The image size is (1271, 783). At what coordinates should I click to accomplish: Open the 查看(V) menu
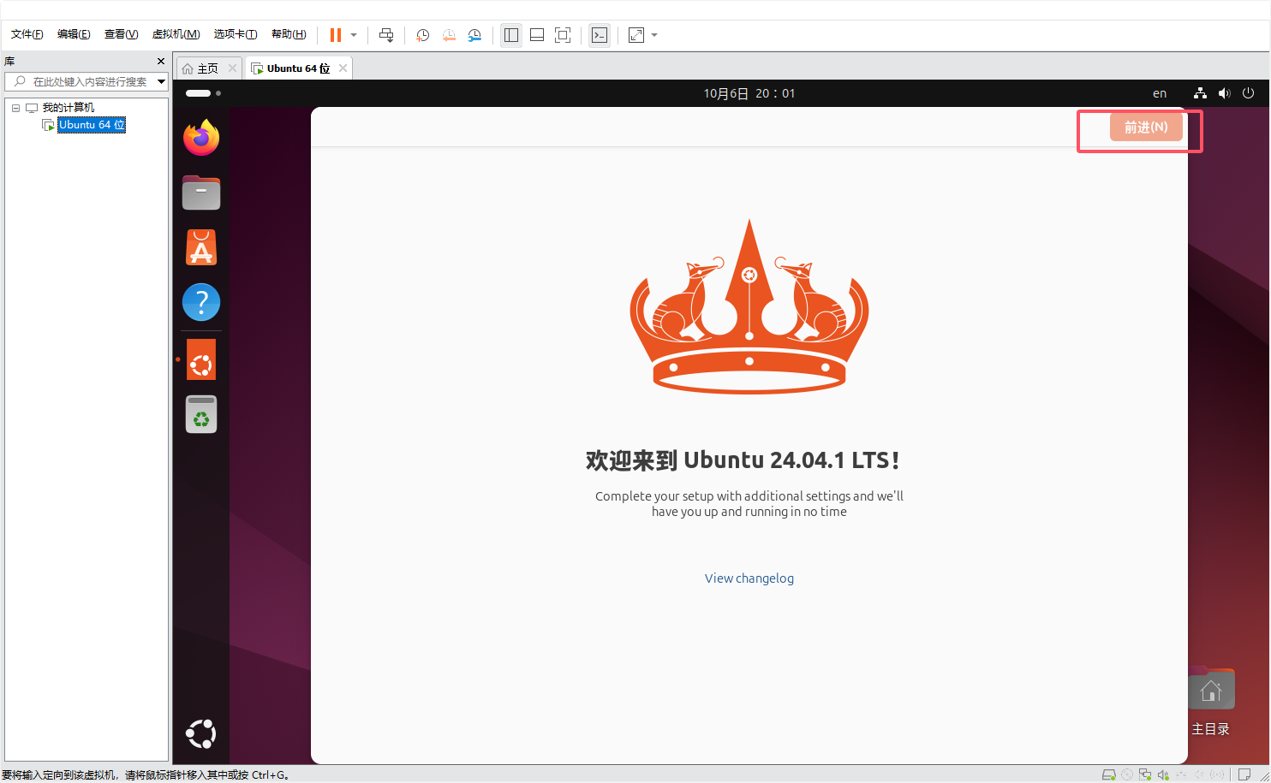(x=121, y=34)
